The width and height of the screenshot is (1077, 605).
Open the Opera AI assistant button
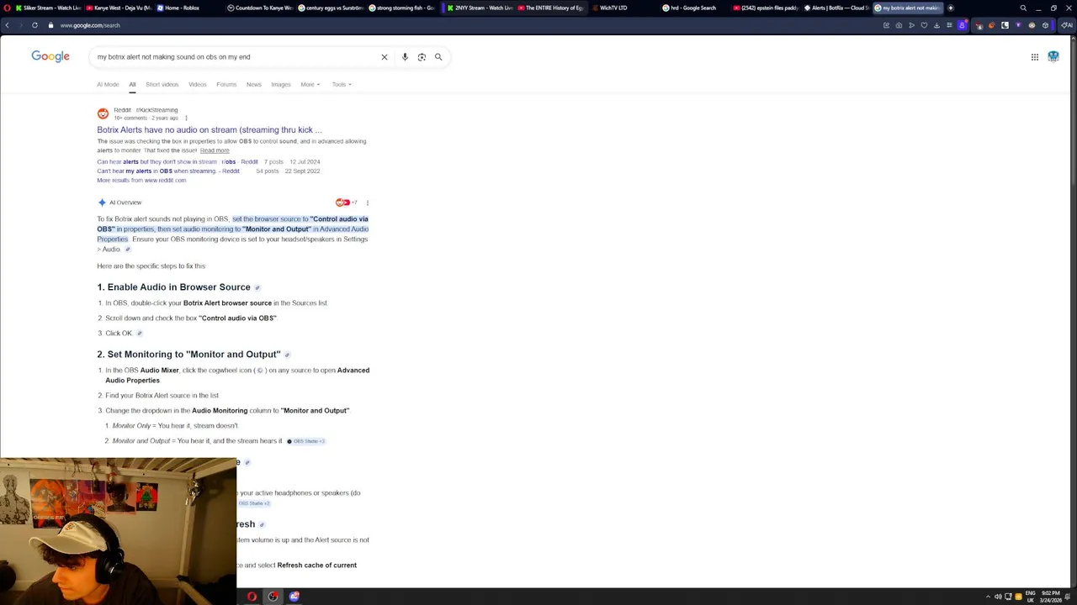point(1066,25)
